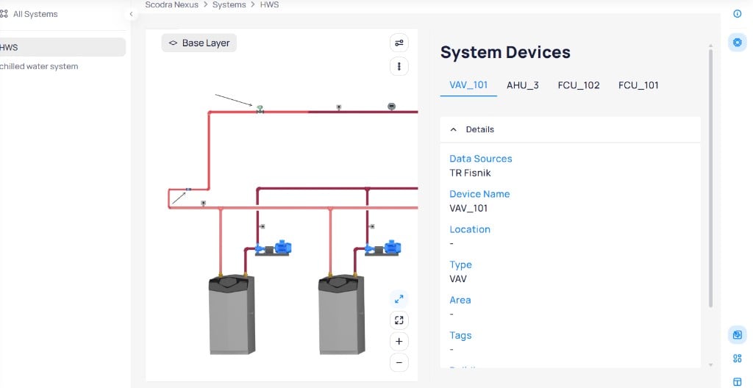
Task: Open the widgets grid icon in right rail
Action: click(737, 358)
